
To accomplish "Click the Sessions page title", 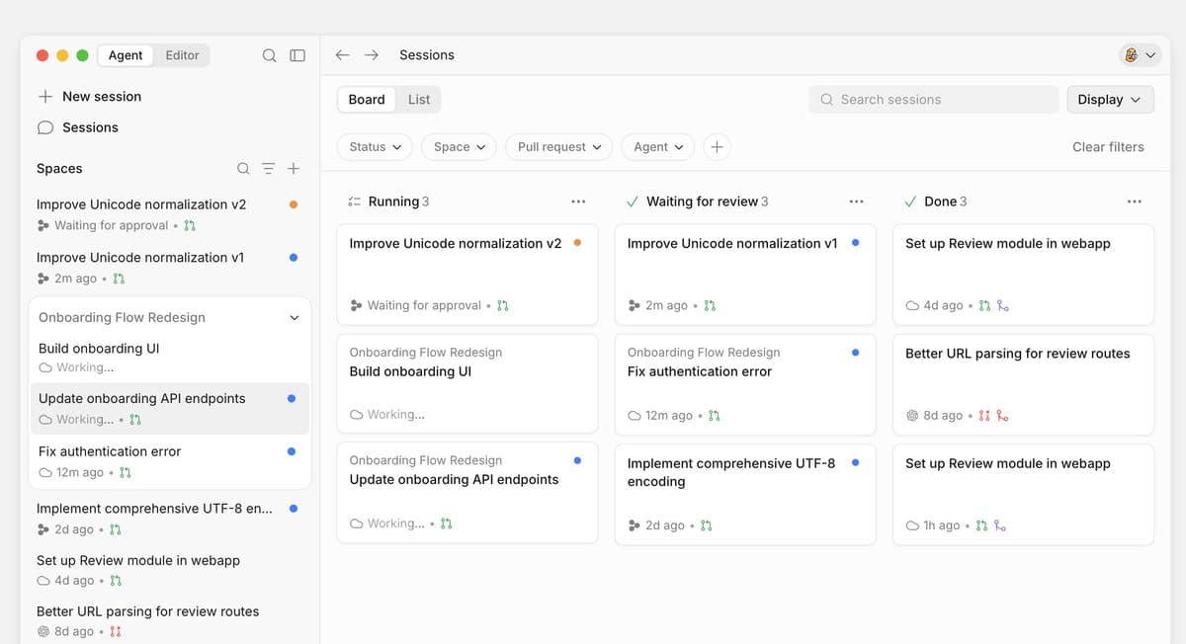I will click(x=427, y=55).
